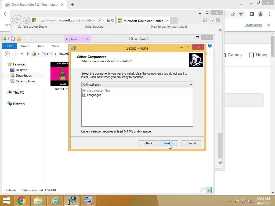Open a new Chrome tab
Image resolution: width=275 pixels, height=206 pixels.
(73, 5)
